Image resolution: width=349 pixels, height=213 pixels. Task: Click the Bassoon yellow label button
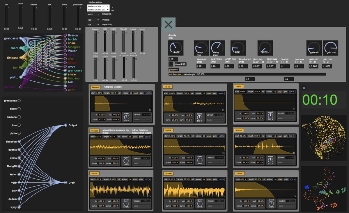point(95,87)
